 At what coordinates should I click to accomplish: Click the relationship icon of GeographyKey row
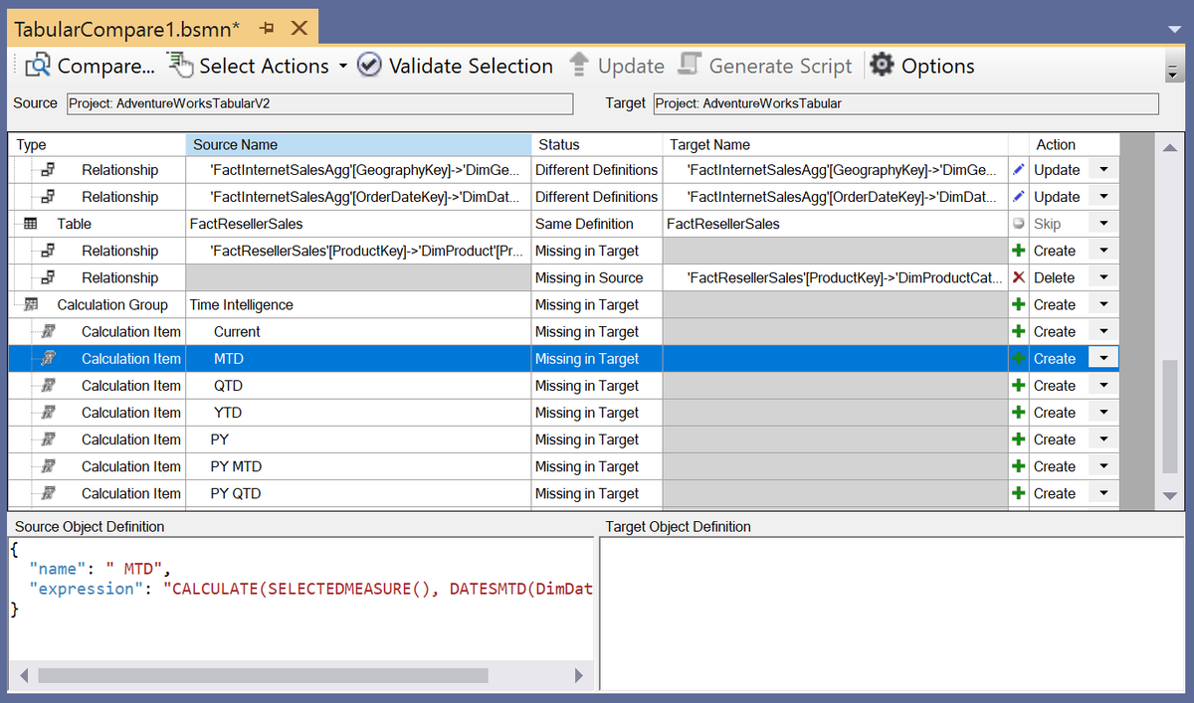pos(48,170)
